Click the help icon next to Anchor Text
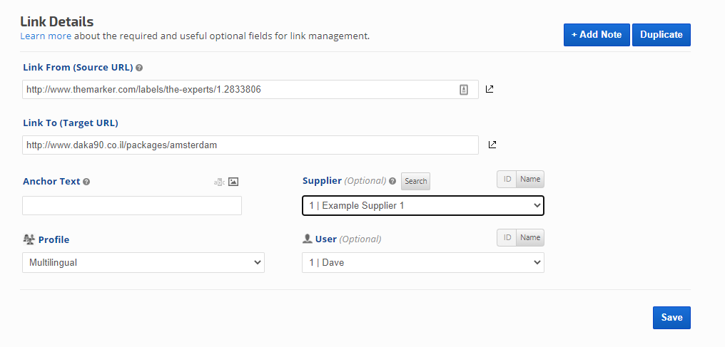The width and height of the screenshot is (725, 347). (86, 182)
